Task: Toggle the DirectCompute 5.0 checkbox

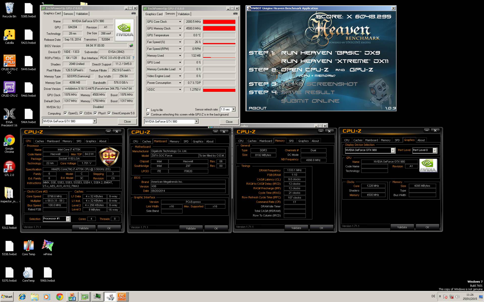Action: pos(109,113)
